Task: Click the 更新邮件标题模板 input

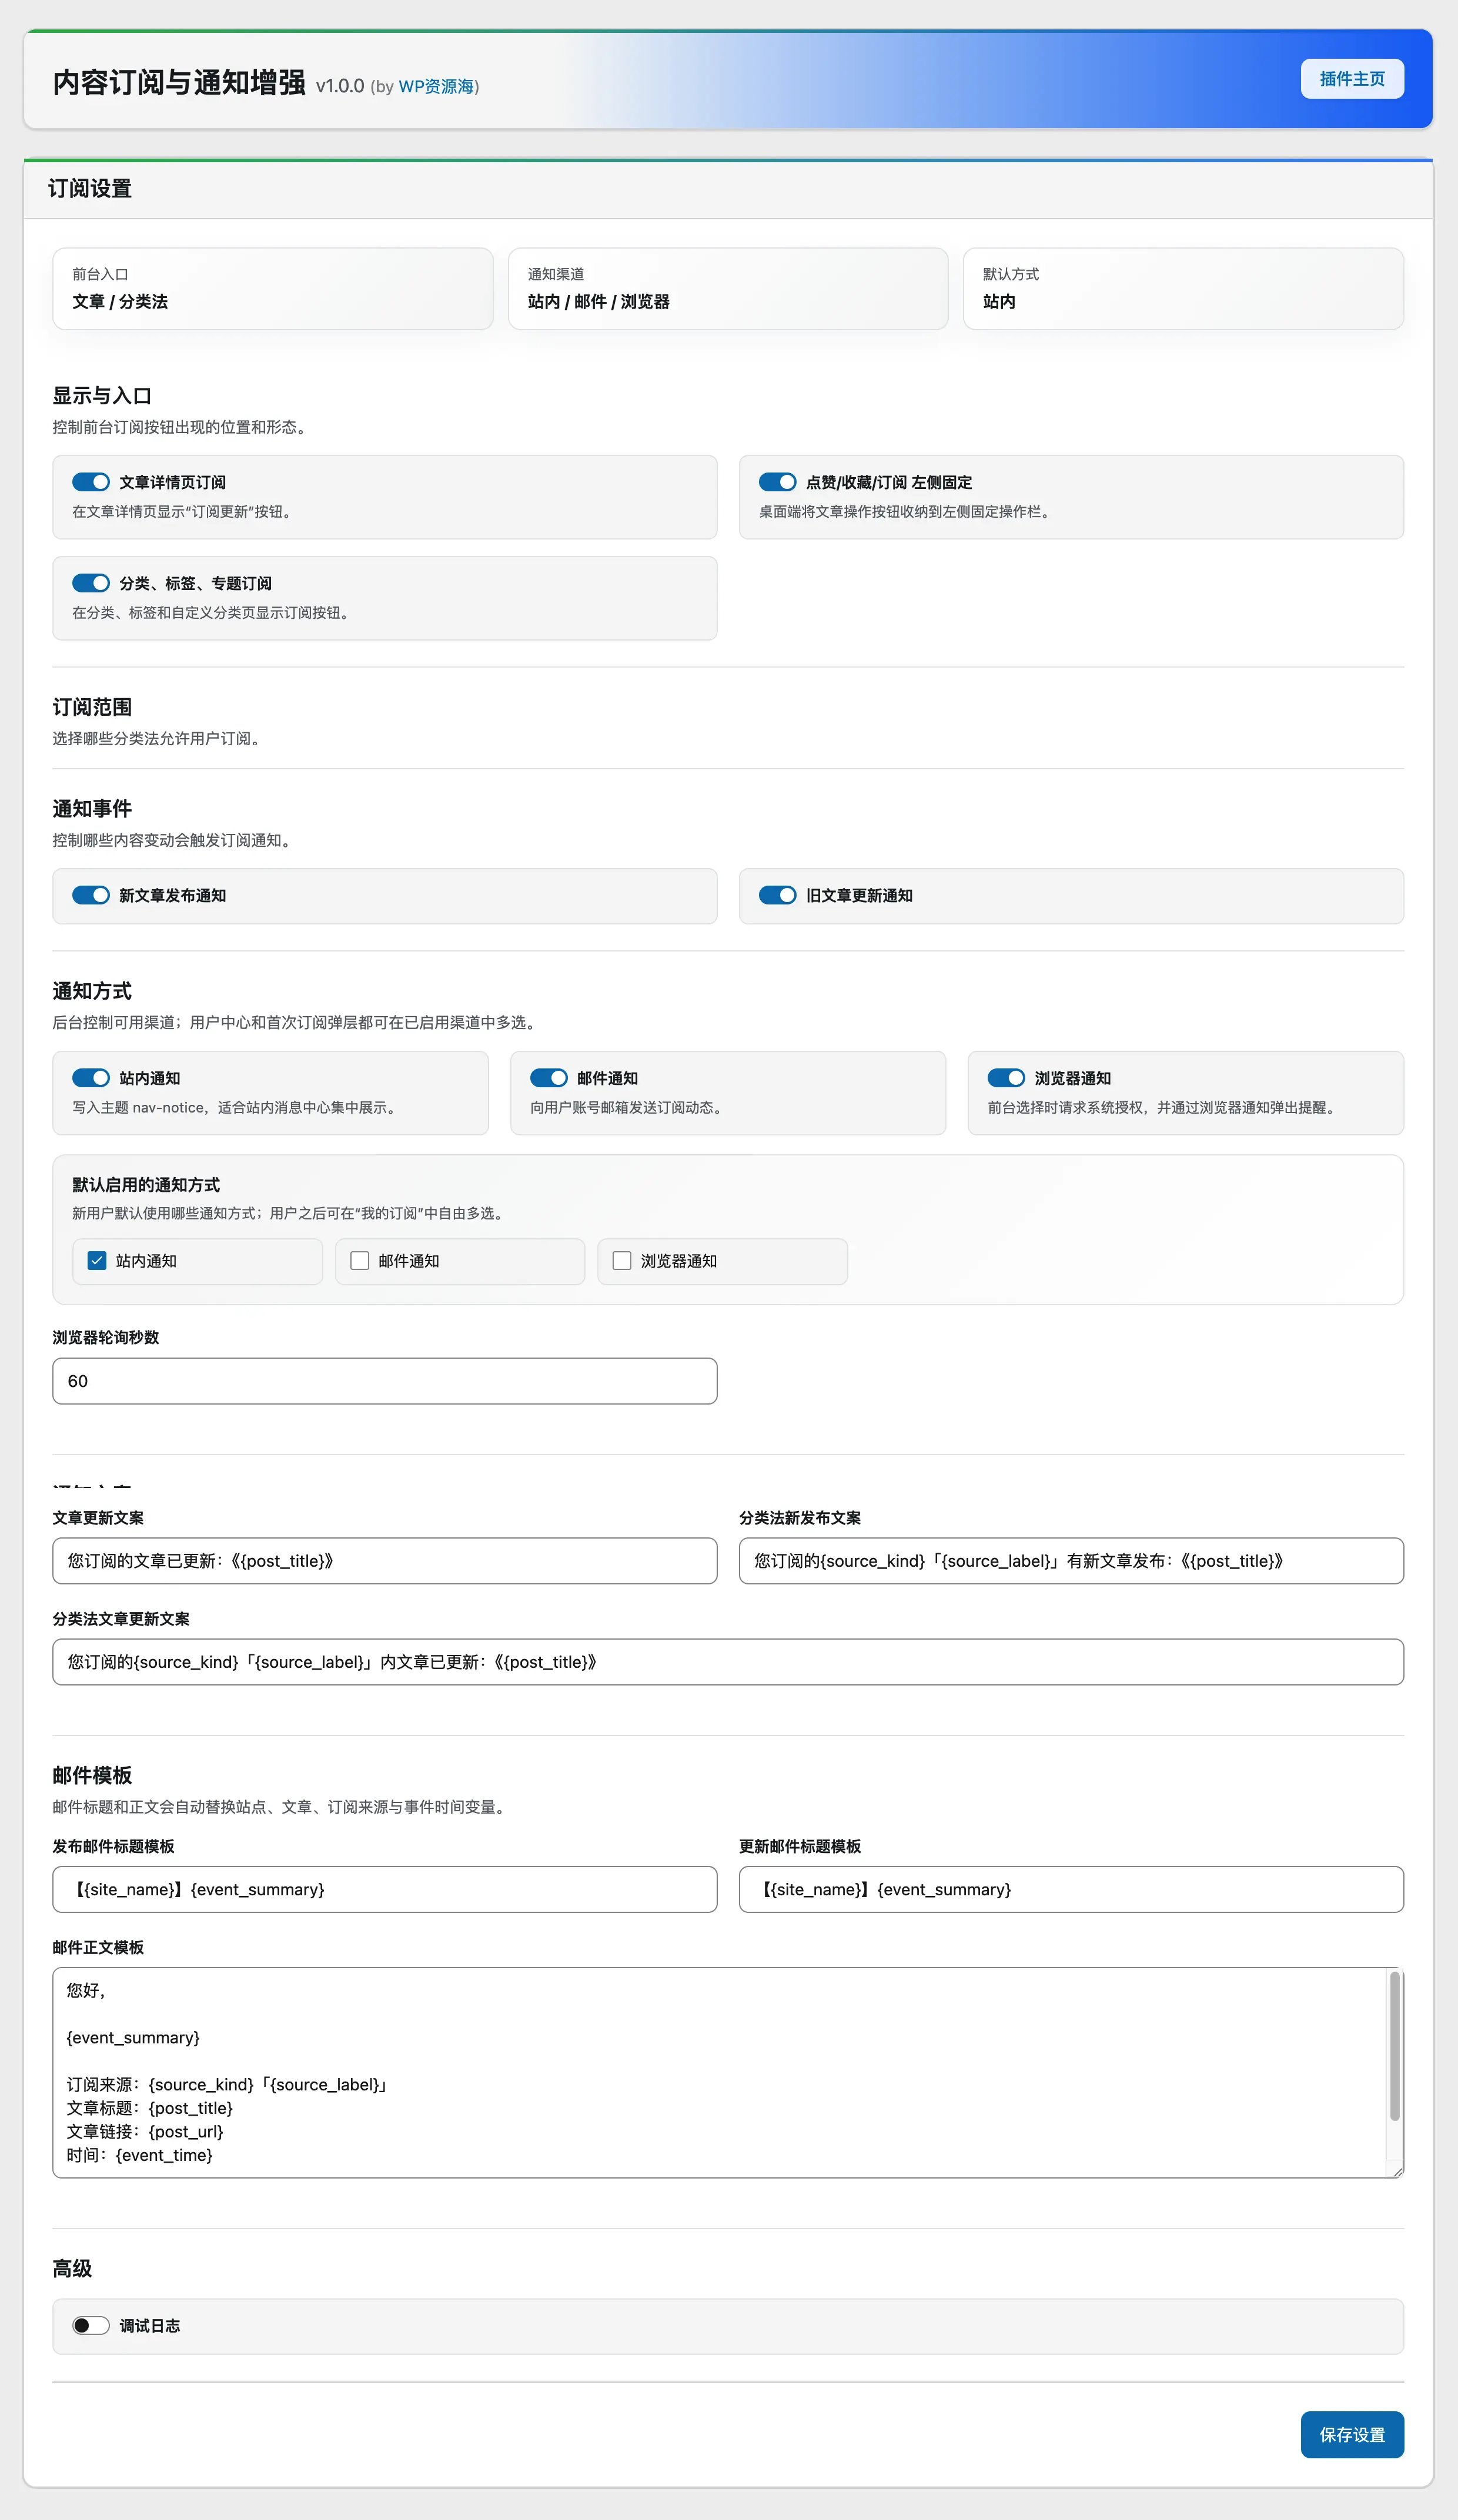Action: [x=1071, y=1889]
